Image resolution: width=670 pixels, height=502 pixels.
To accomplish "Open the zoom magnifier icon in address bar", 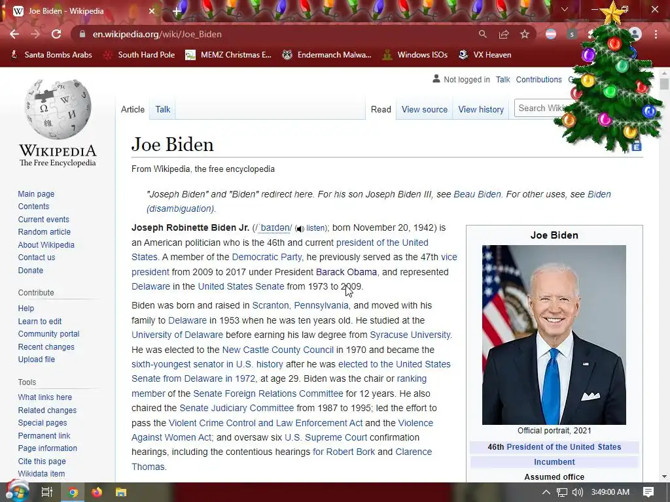I will pos(482,34).
